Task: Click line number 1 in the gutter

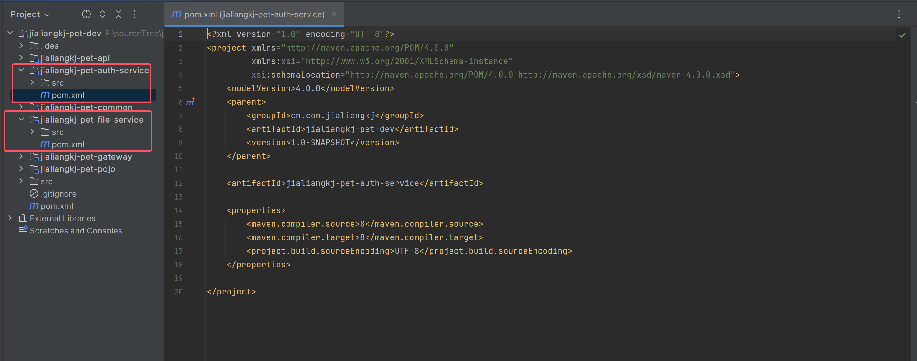Action: coord(181,34)
